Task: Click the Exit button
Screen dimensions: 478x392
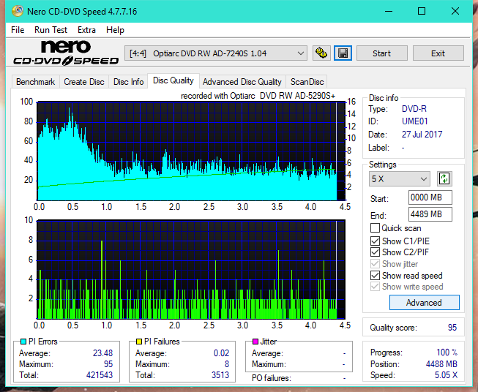Action: [438, 53]
